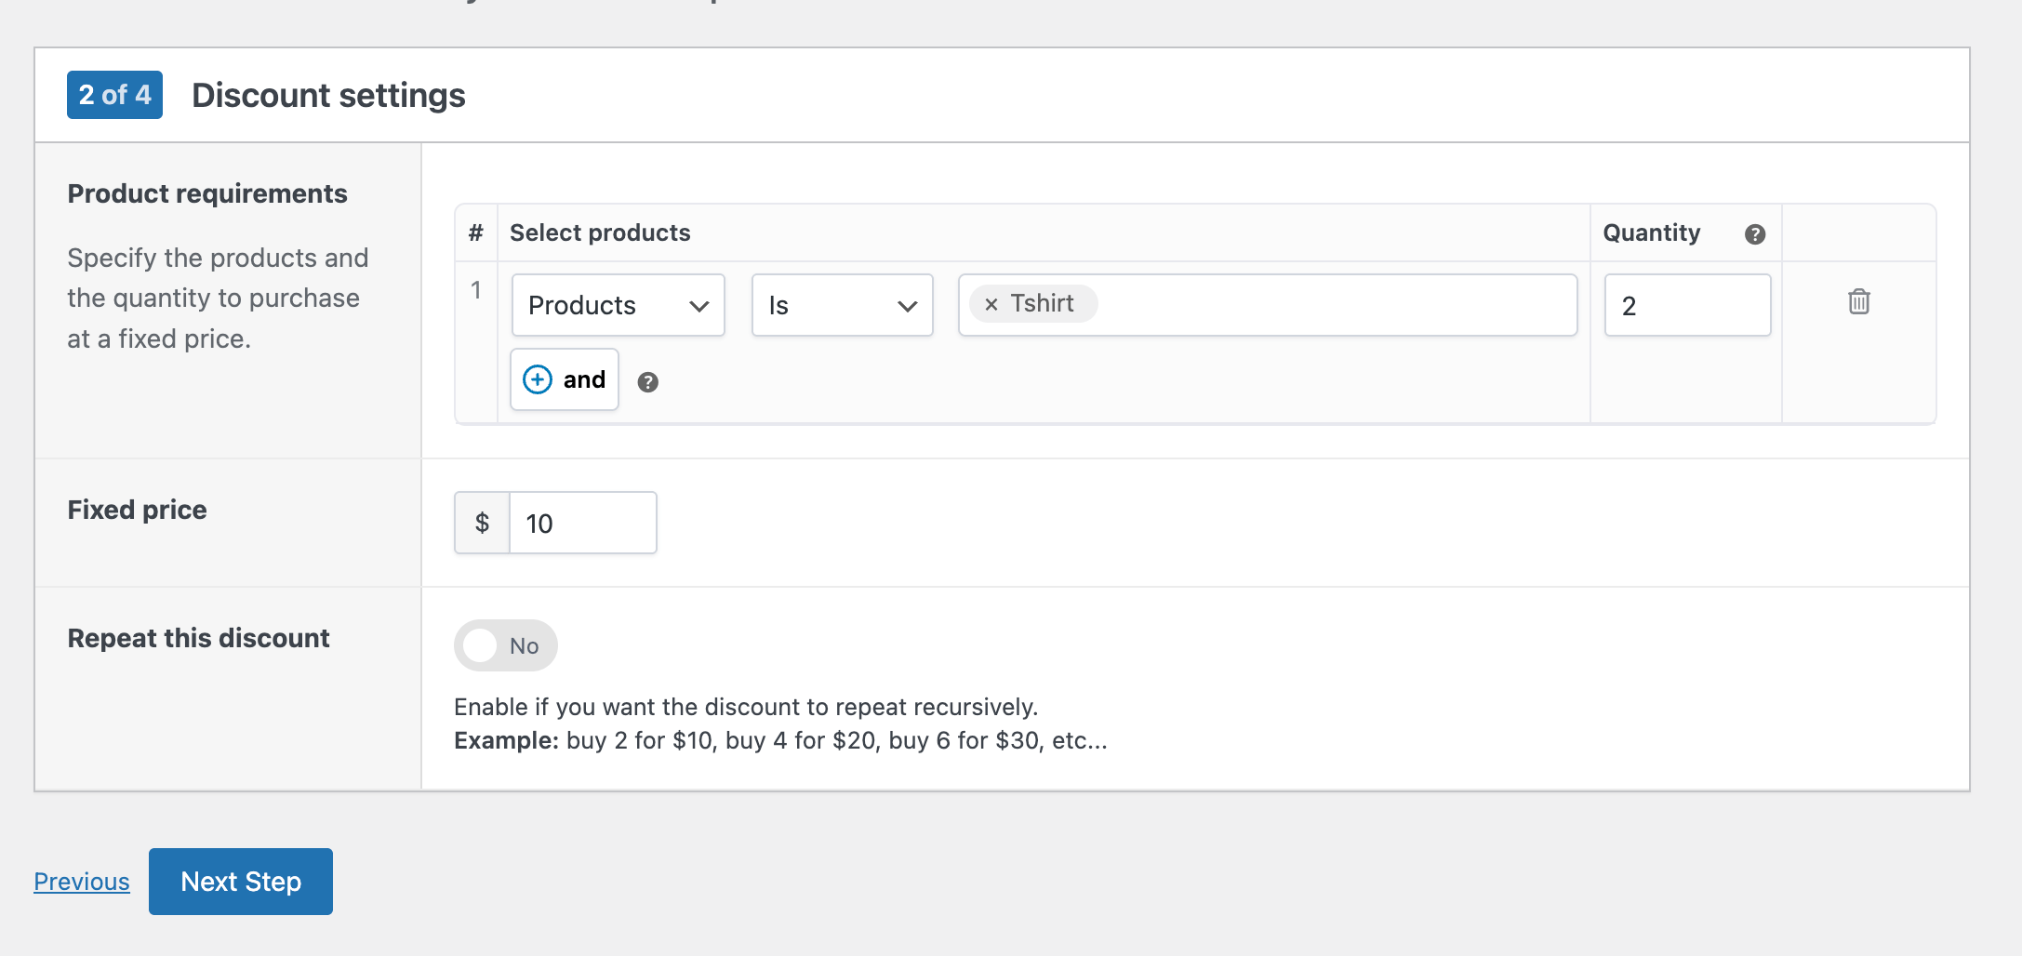
Task: Click into the Quantity input box
Action: [x=1686, y=305]
